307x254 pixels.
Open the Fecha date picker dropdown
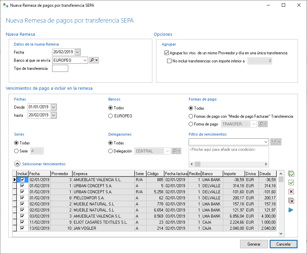coord(77,52)
